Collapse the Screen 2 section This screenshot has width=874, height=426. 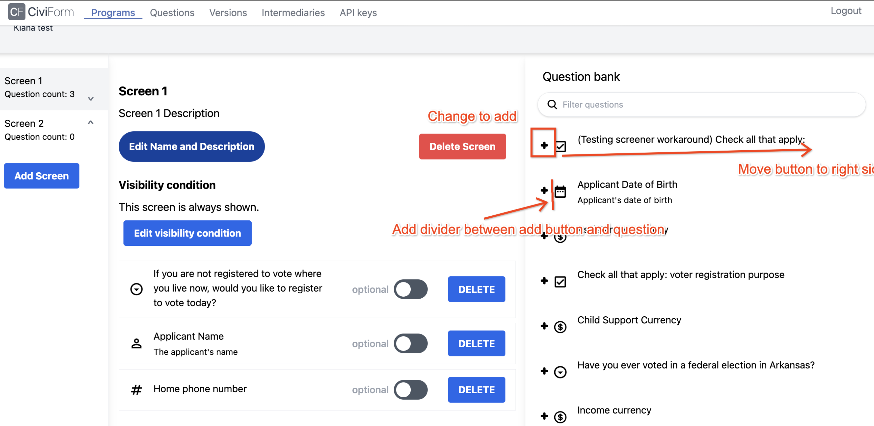pos(90,123)
